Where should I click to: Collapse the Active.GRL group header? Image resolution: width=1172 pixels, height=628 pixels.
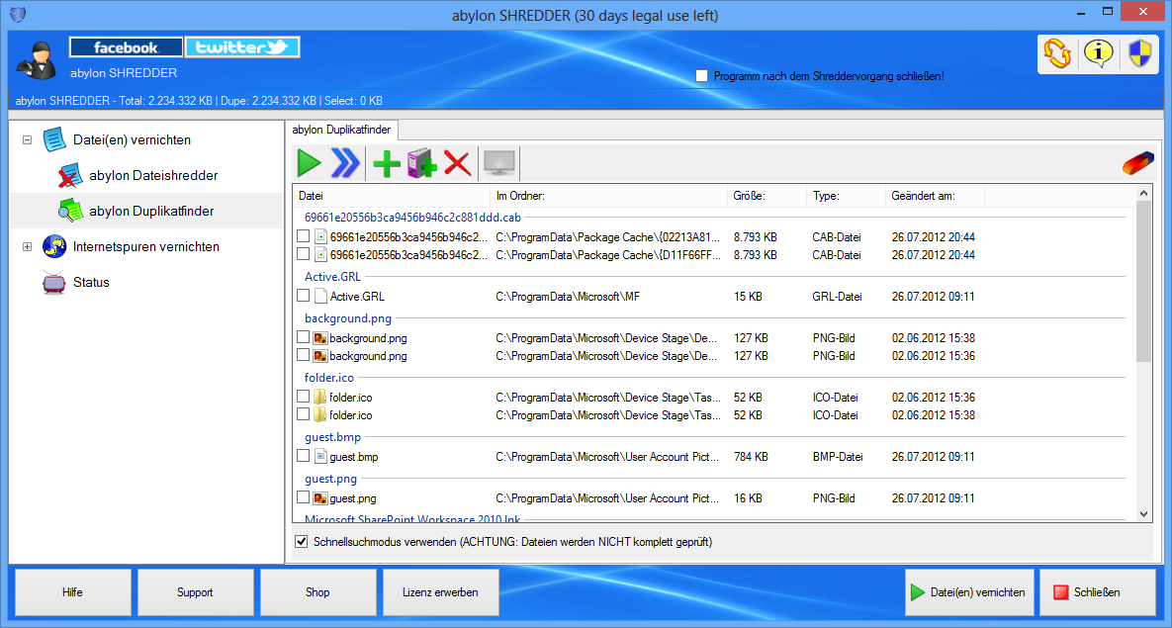332,277
